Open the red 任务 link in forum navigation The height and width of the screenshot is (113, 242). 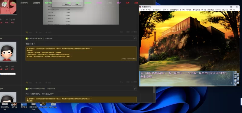127,3
